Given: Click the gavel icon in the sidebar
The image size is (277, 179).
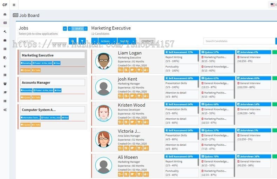Looking at the screenshot, I should click(5, 32).
